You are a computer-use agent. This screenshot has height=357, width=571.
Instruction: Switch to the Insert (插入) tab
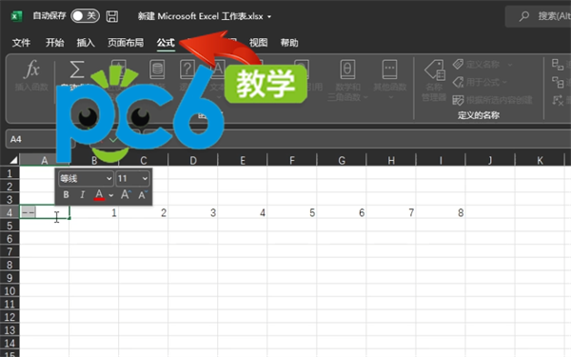pyautogui.click(x=86, y=43)
